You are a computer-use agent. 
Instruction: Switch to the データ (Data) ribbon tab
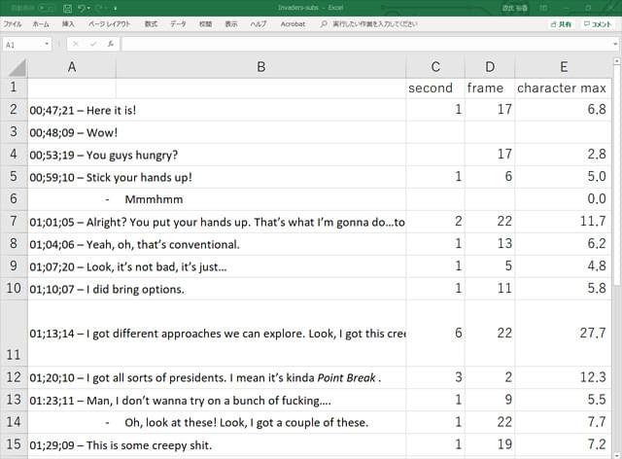click(178, 23)
